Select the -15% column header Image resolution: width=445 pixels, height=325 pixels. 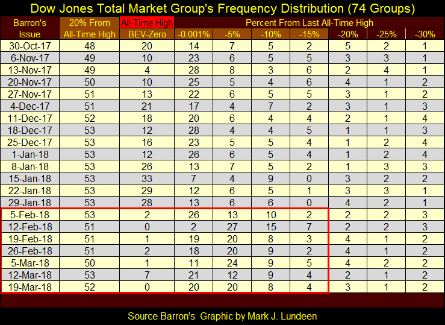pos(308,34)
